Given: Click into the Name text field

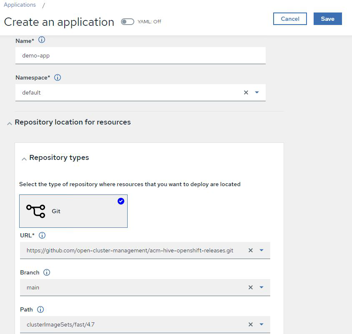Looking at the screenshot, I should click(140, 55).
